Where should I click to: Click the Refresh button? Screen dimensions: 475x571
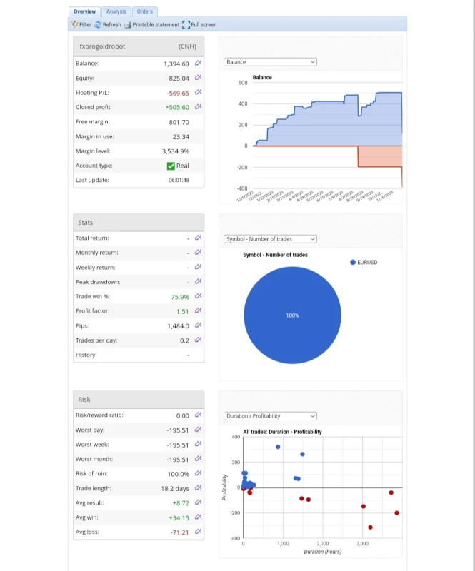coord(108,25)
